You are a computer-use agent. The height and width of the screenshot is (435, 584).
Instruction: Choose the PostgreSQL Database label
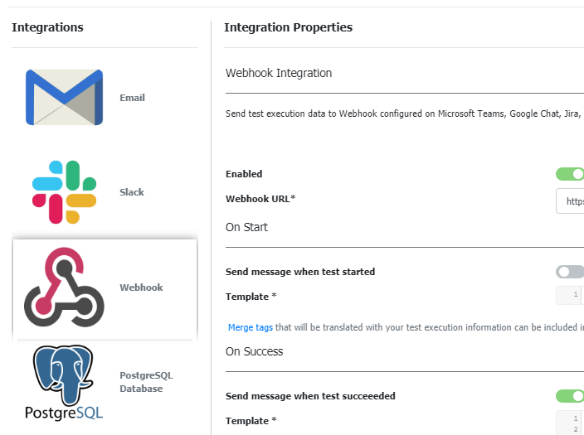point(146,382)
